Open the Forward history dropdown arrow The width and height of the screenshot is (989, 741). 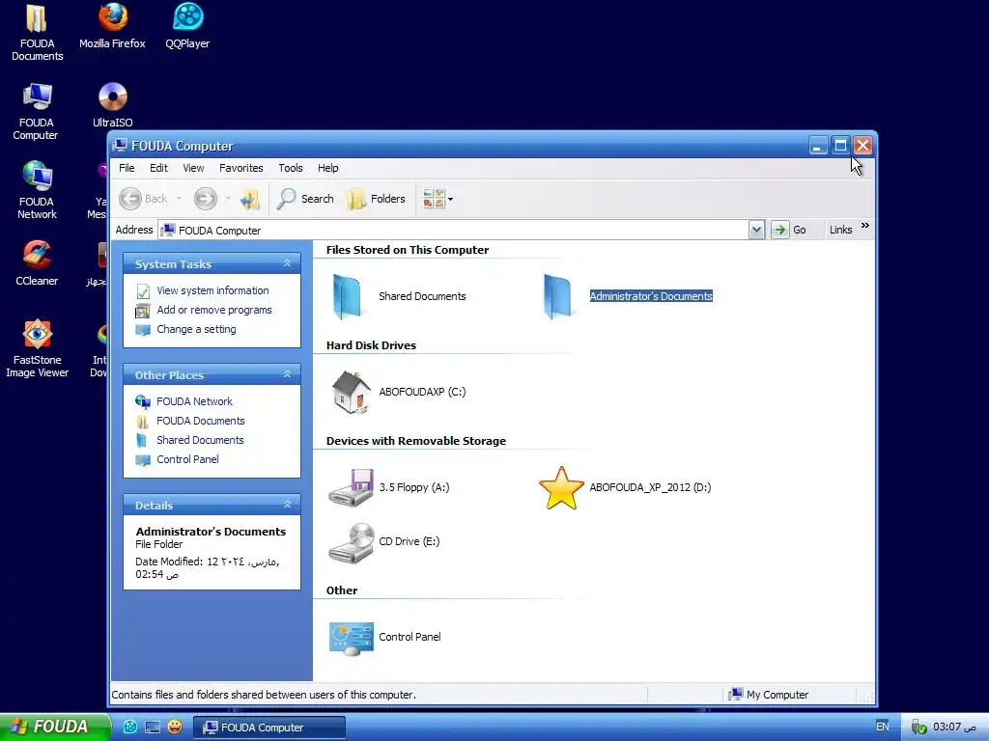(x=228, y=199)
